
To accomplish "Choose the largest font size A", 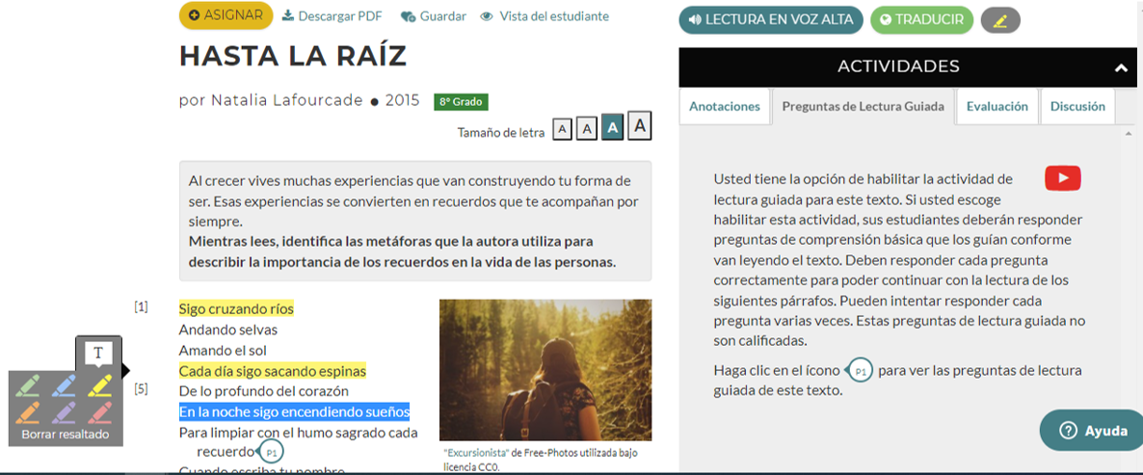I will [x=639, y=126].
